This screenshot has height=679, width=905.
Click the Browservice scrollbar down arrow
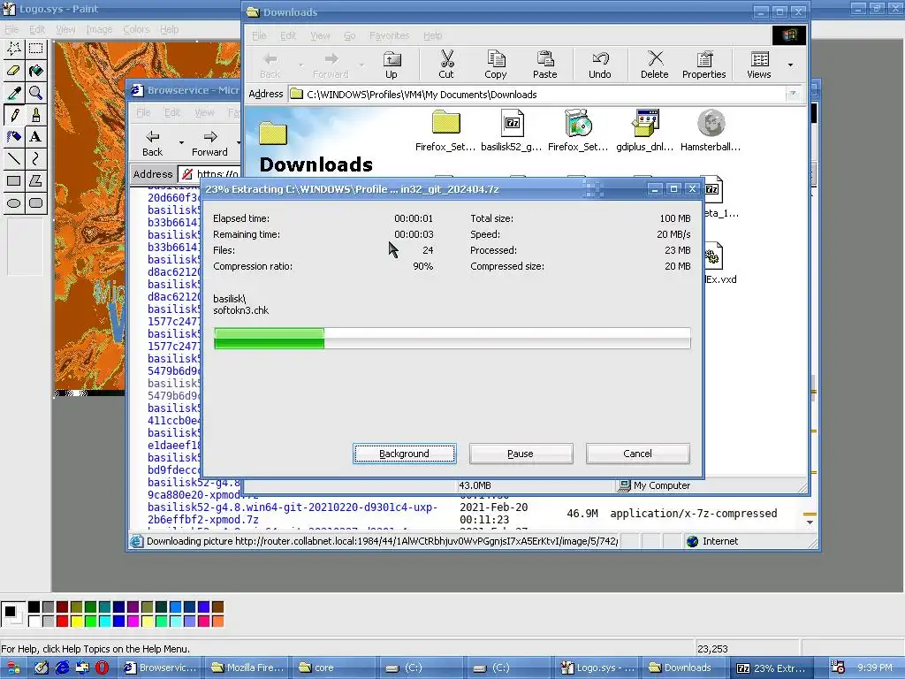coord(810,522)
